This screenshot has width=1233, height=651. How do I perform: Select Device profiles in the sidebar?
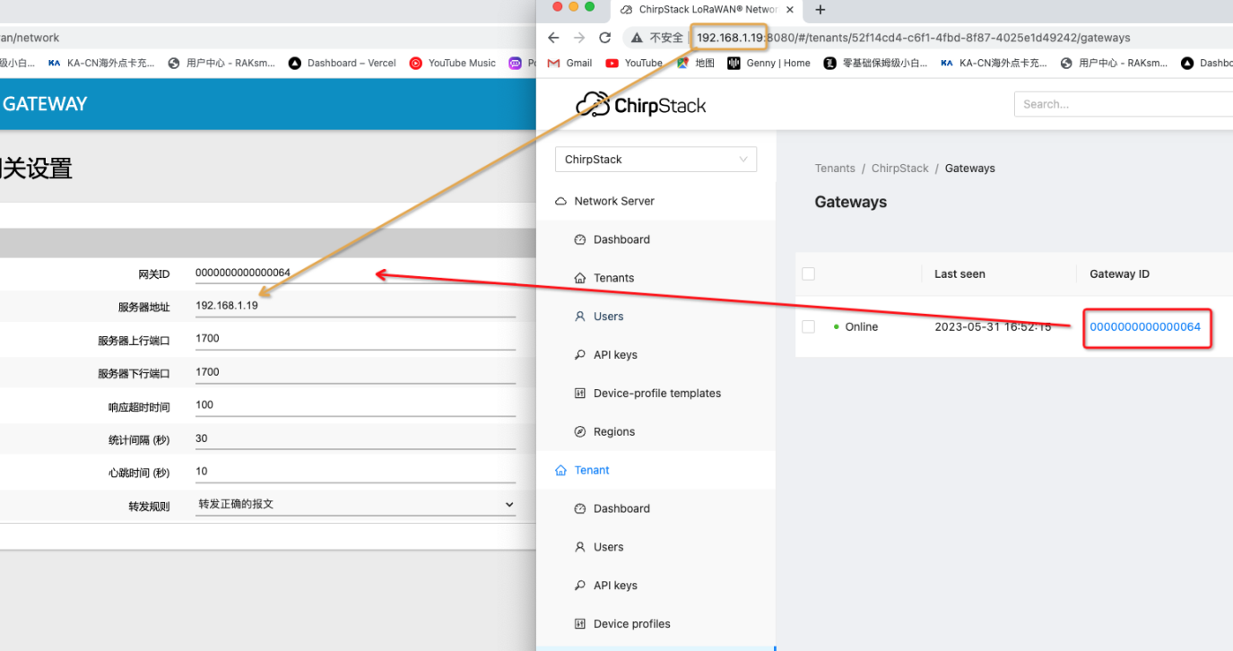pyautogui.click(x=631, y=624)
